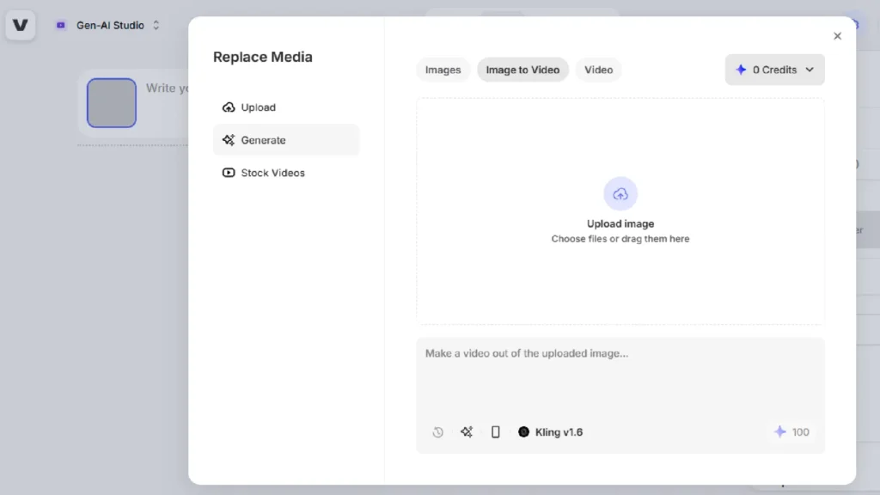Image resolution: width=880 pixels, height=495 pixels.
Task: Click Upload image to choose files
Action: (620, 223)
